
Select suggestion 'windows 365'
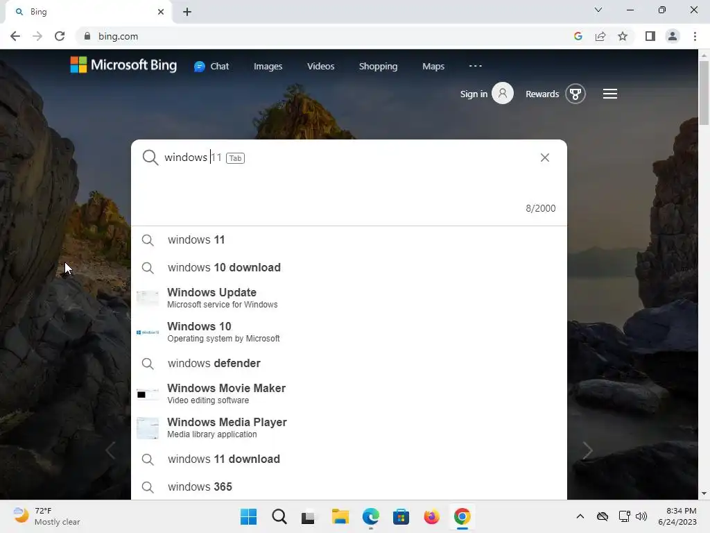(x=349, y=487)
